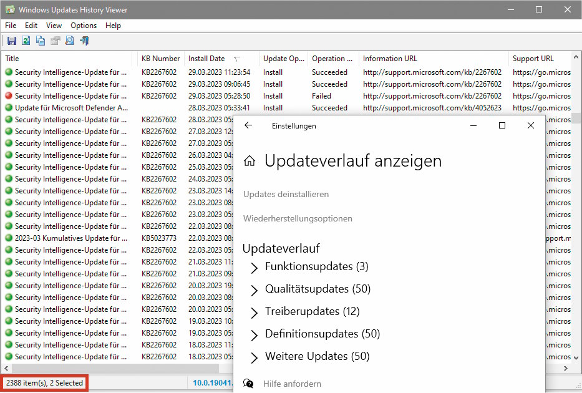Screen dimensions: 582x393
Task: Click the Exit door toolbar icon
Action: coord(84,41)
